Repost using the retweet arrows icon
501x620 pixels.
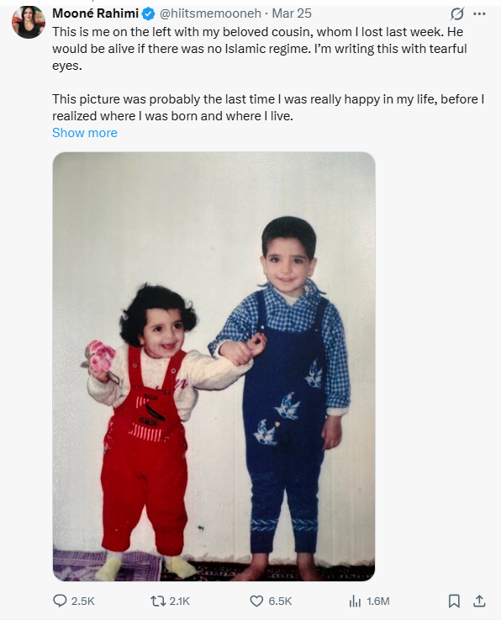click(158, 601)
